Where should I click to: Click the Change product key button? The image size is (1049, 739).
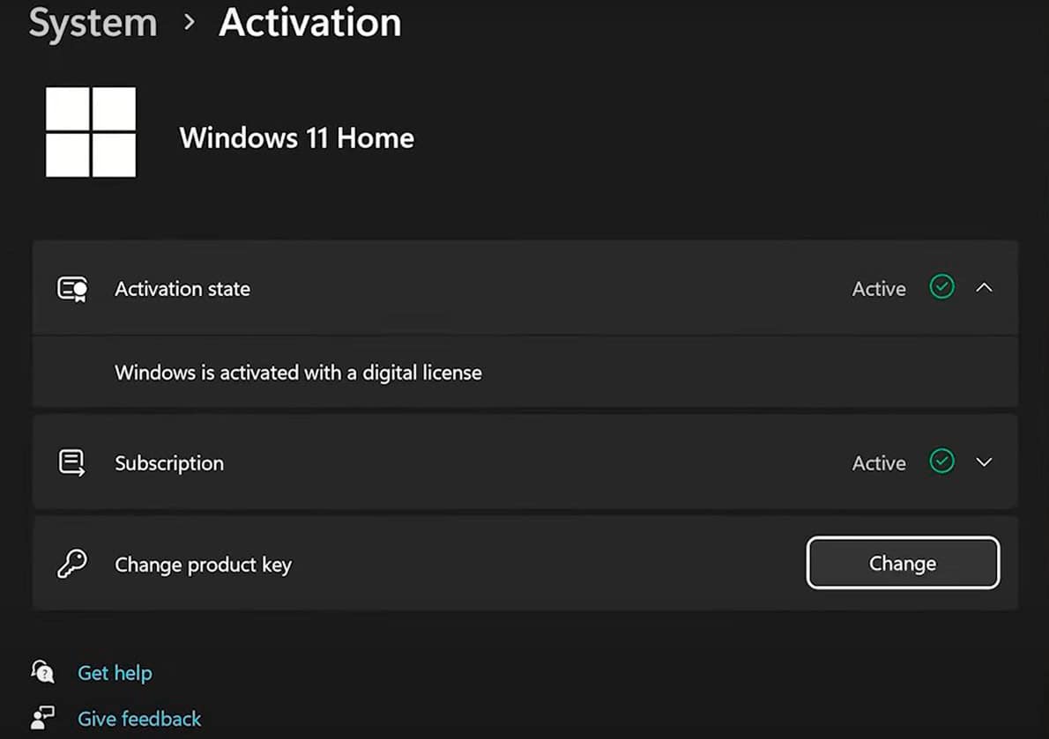point(903,563)
